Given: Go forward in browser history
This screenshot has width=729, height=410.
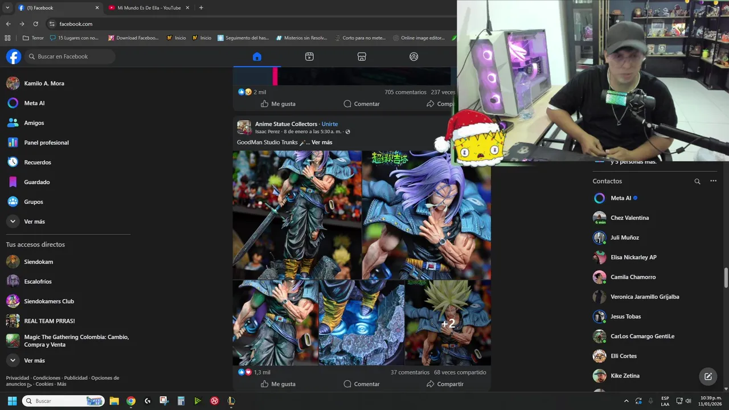Looking at the screenshot, I should (22, 24).
